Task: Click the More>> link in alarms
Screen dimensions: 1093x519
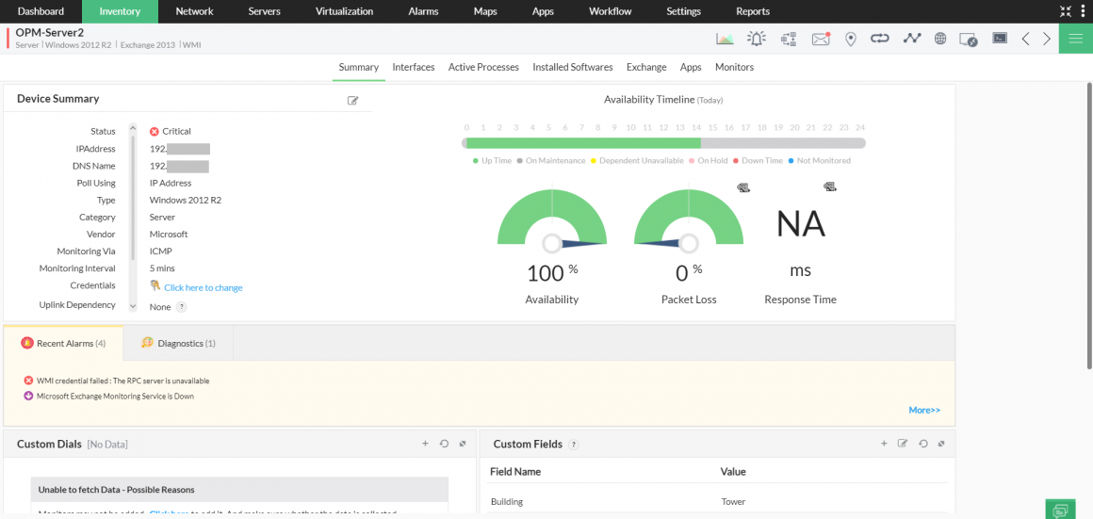Action: point(924,411)
